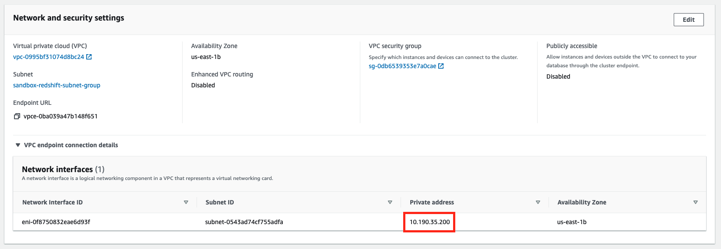Click the Private address column header
Viewport: 721px width, 249px height.
point(432,202)
